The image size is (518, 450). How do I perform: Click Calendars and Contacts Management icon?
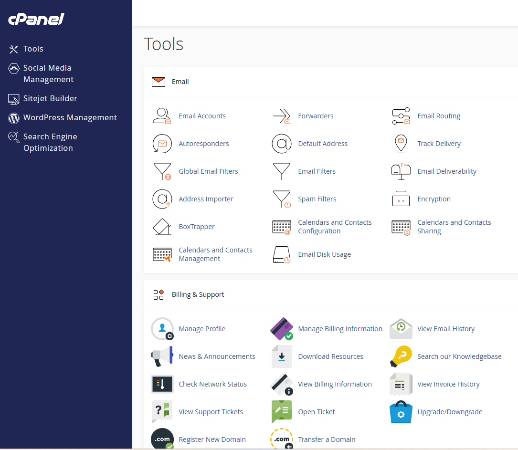[x=162, y=254]
